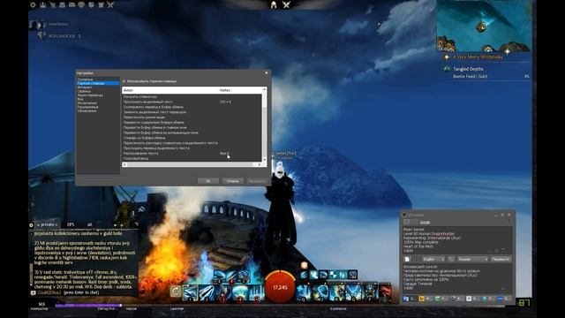
Task: Click the back arrow icon in the QTranslate toolbar
Action: coord(407,222)
